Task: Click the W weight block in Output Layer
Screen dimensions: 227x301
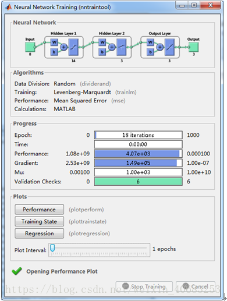Action: 150,42
